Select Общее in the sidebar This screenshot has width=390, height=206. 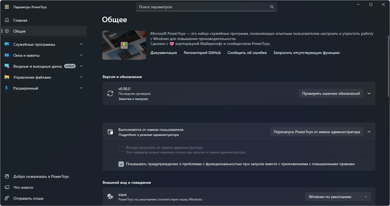[19, 31]
